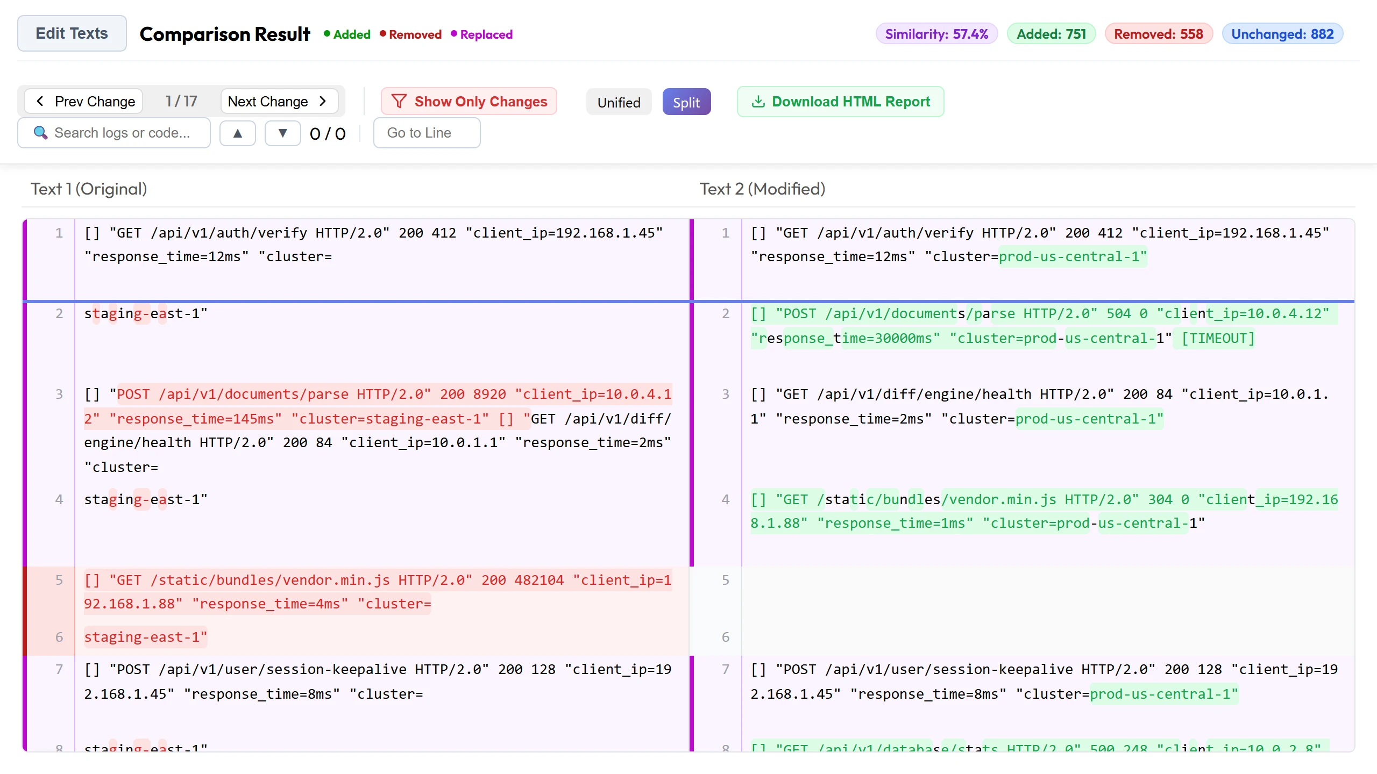Click removed staging-east-1 text on line 6

coord(145,637)
